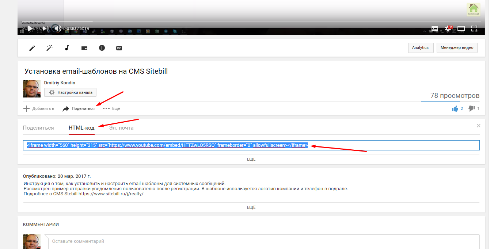
Task: Open the cards info circle icon
Action: pyautogui.click(x=102, y=48)
